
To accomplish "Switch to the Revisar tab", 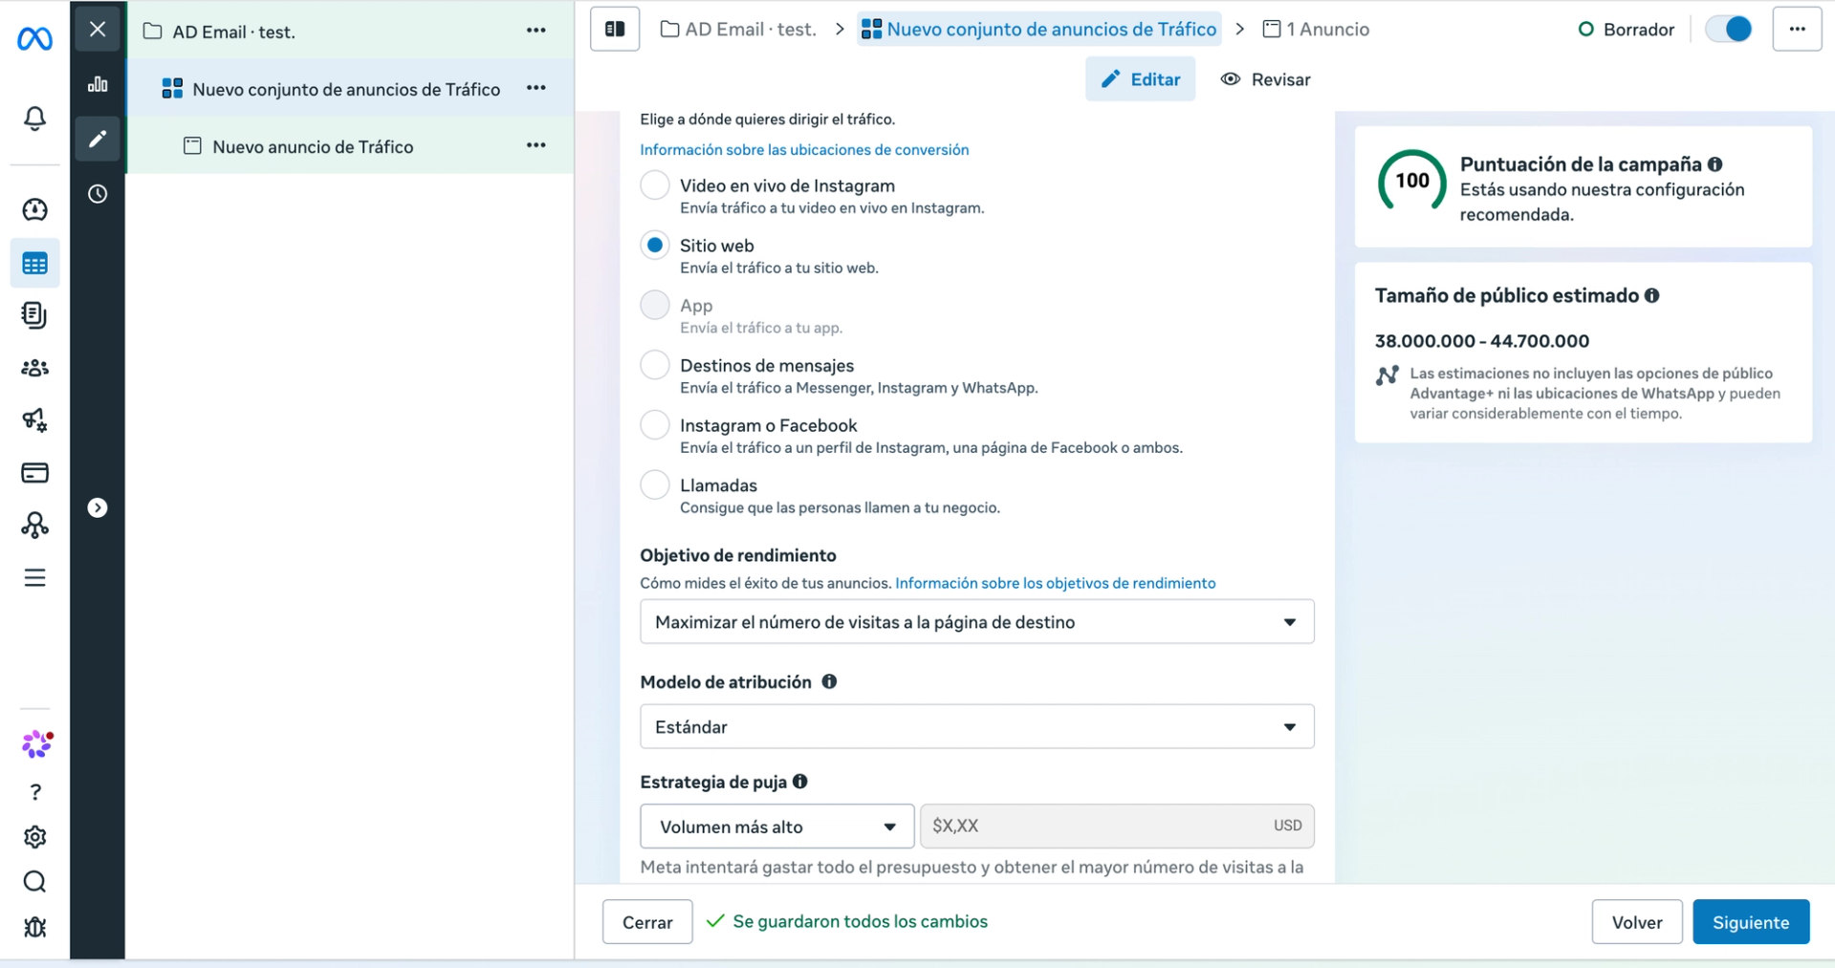I will (x=1265, y=79).
